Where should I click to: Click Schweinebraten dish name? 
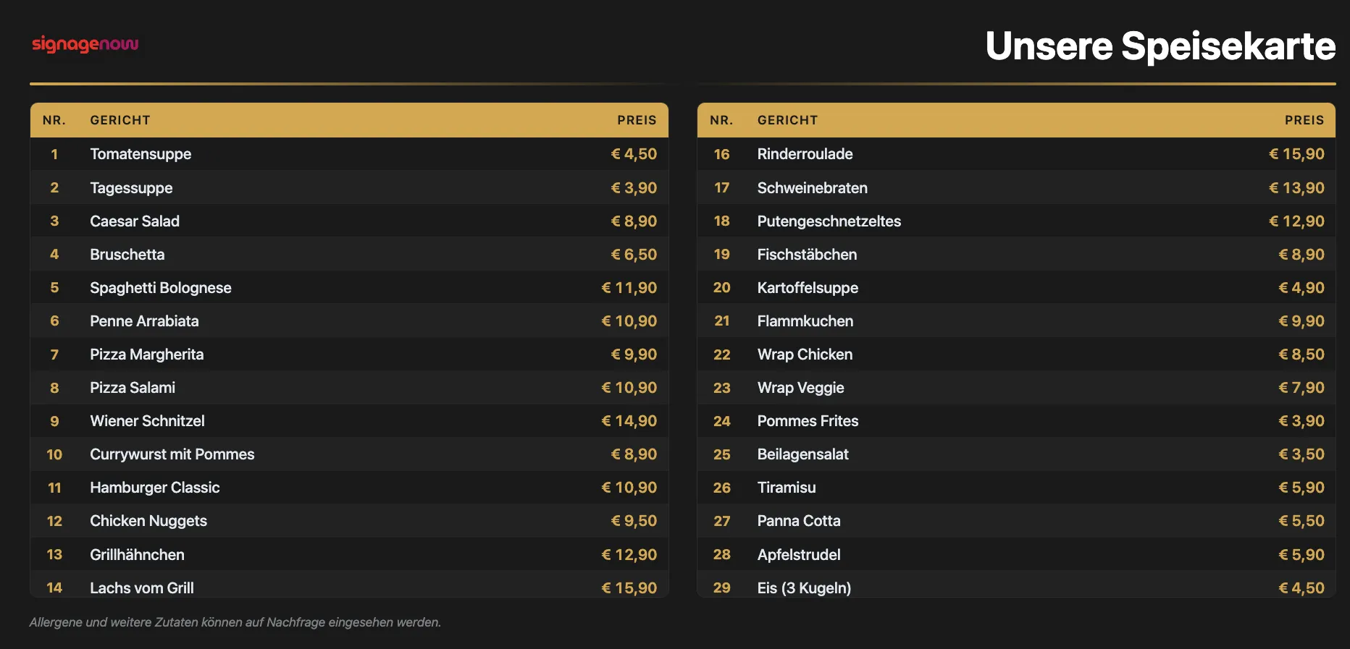tap(813, 188)
